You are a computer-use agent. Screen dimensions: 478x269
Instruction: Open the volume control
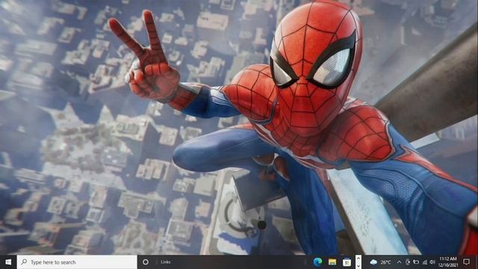[432, 262]
